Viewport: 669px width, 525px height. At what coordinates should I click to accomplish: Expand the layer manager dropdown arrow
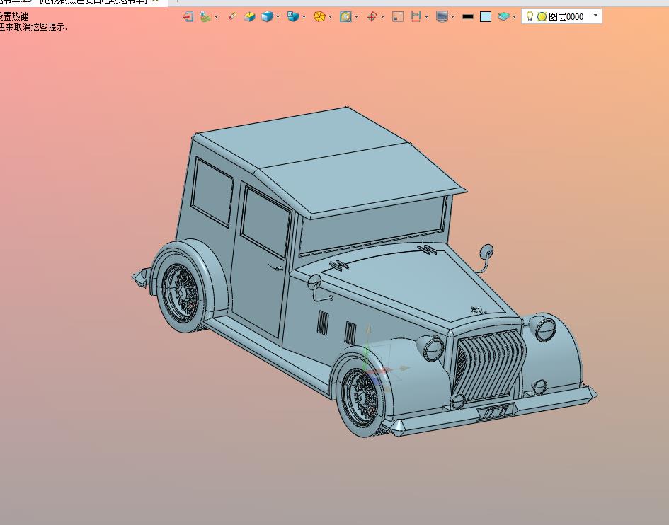point(514,17)
